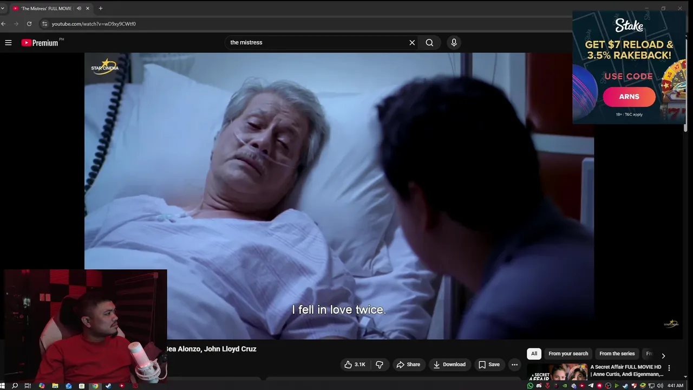Click the Stake logo in the ad
Image resolution: width=693 pixels, height=390 pixels.
click(x=629, y=25)
